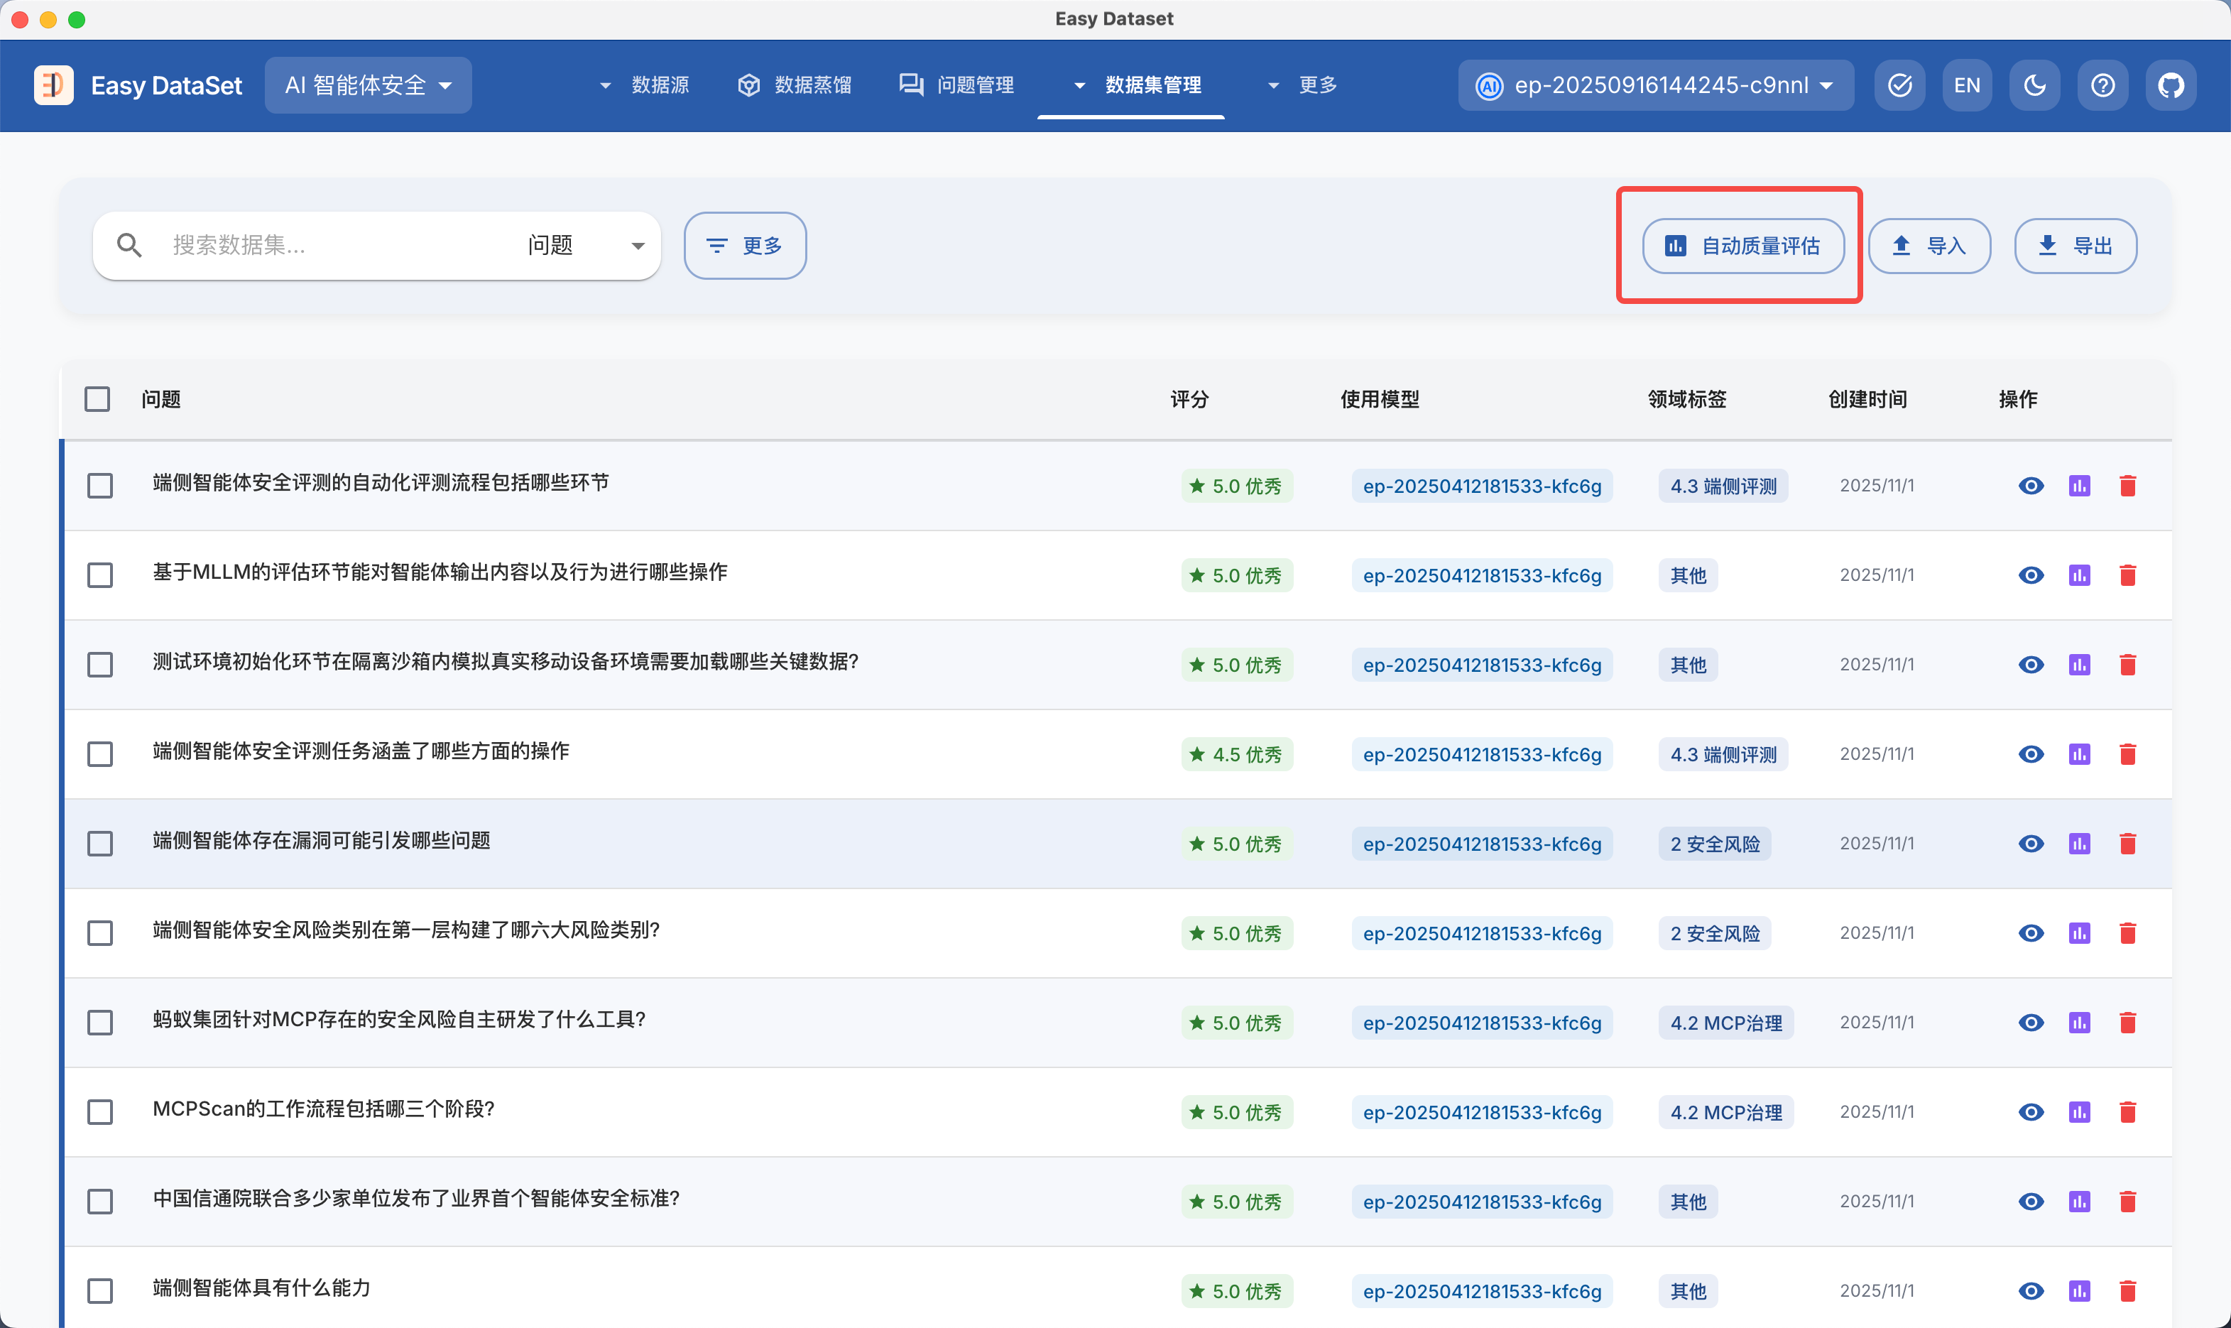Expand the AI 智能体安全 project dropdown
Viewport: 2231px width, 1328px height.
(368, 85)
